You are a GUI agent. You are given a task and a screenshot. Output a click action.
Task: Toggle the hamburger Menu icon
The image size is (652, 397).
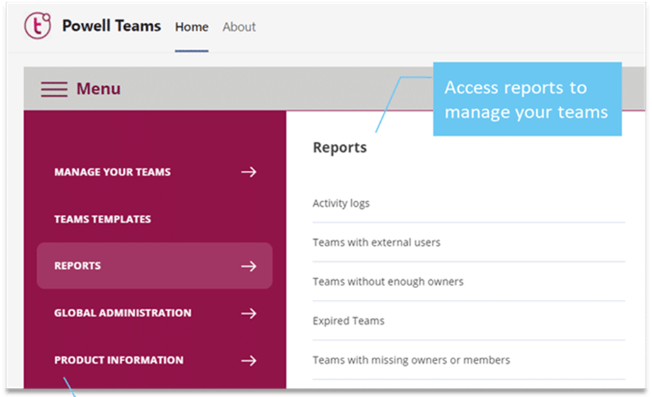coord(54,89)
